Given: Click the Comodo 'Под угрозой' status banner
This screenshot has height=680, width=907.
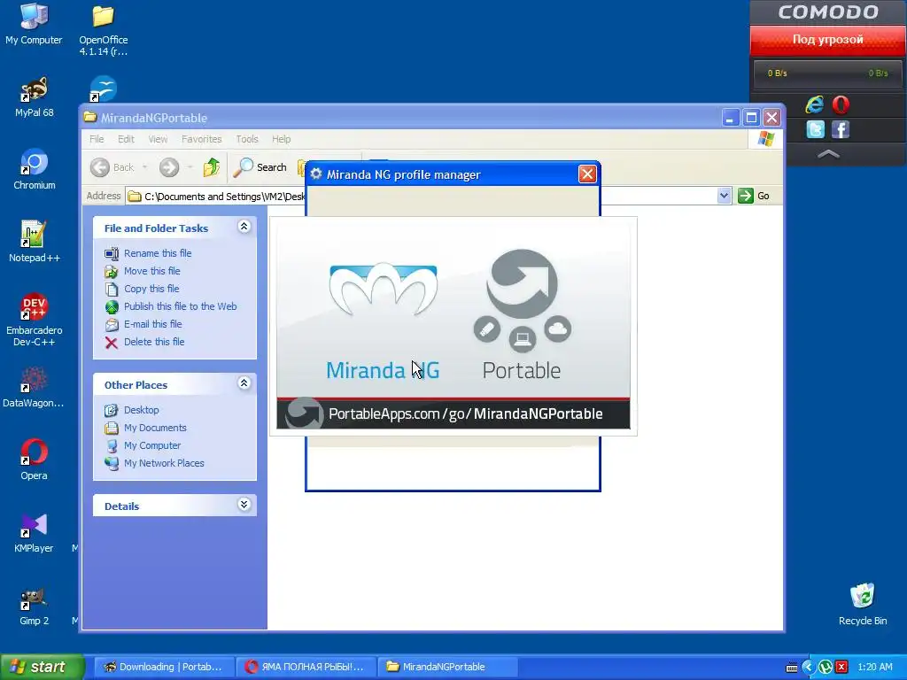Looking at the screenshot, I should point(828,40).
